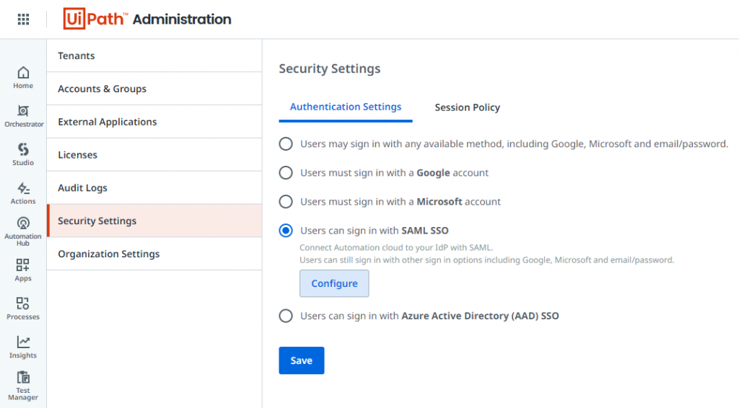Open the Licenses menu item
This screenshot has width=739, height=408.
click(154, 154)
